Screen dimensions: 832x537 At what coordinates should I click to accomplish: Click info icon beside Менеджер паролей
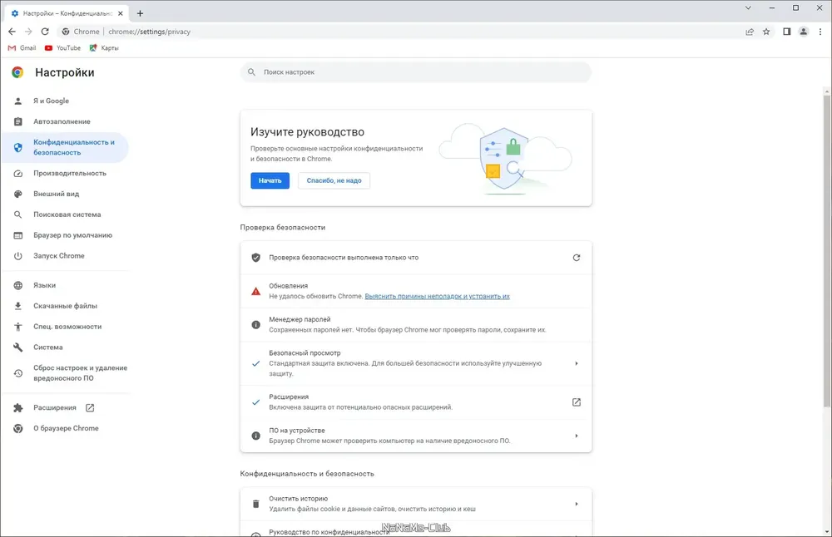[255, 324]
